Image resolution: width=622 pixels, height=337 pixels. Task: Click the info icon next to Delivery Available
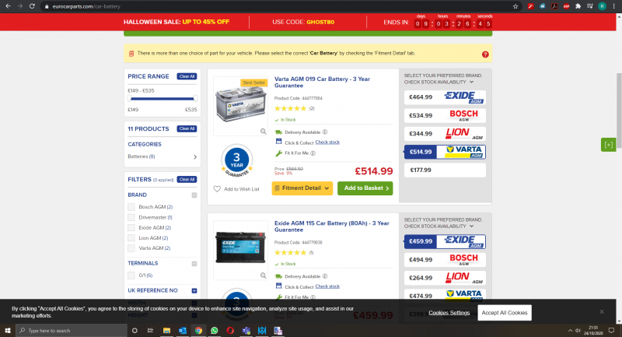pos(325,132)
